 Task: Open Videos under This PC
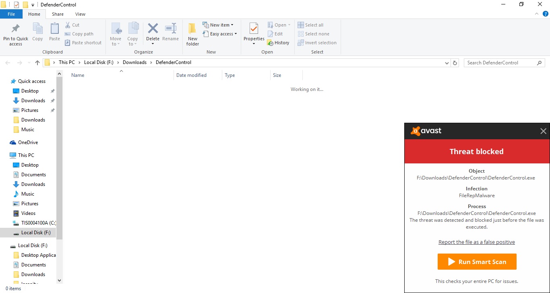(x=28, y=213)
